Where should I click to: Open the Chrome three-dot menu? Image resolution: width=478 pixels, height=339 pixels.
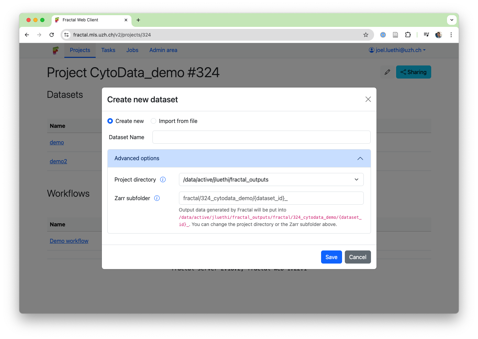tap(451, 35)
